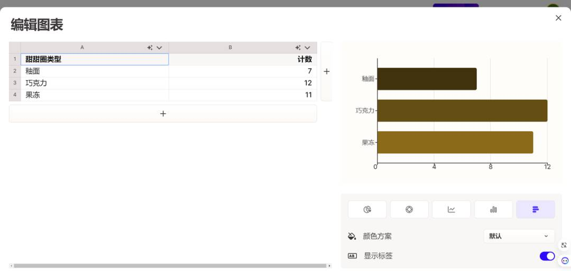Select the vertical bar chart type

pos(493,210)
